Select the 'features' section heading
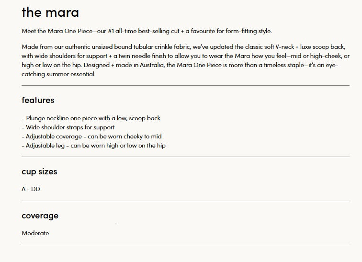The image size is (362, 262). click(38, 100)
